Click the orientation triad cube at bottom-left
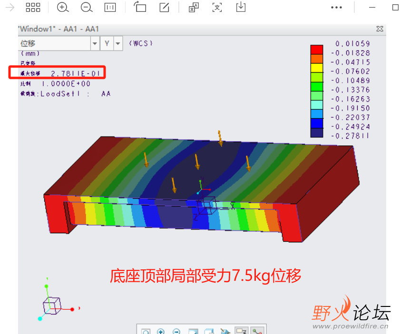400x334 pixels. pyautogui.click(x=52, y=305)
